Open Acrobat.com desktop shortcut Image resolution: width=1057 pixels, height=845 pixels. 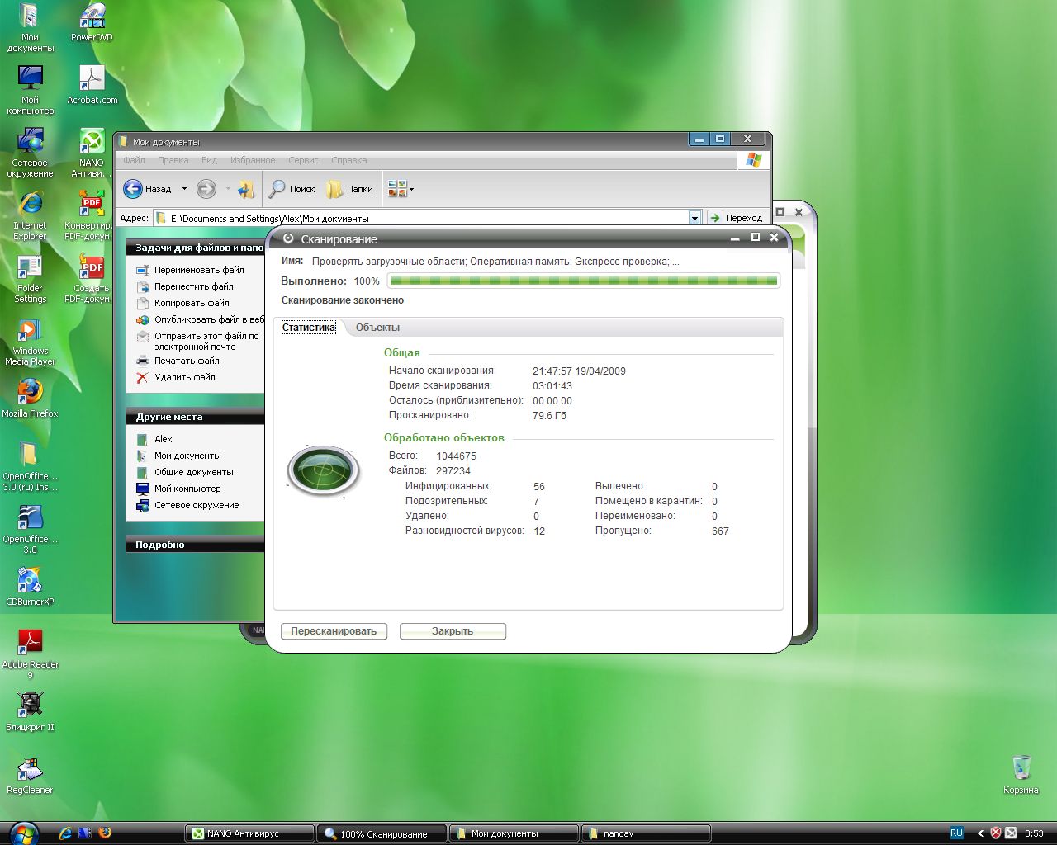coord(92,85)
